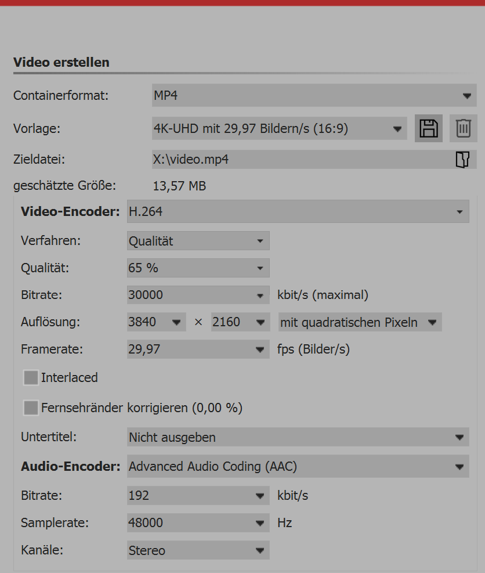Image resolution: width=485 pixels, height=573 pixels.
Task: Open the Qualität 65 % dropdown
Action: pos(198,268)
